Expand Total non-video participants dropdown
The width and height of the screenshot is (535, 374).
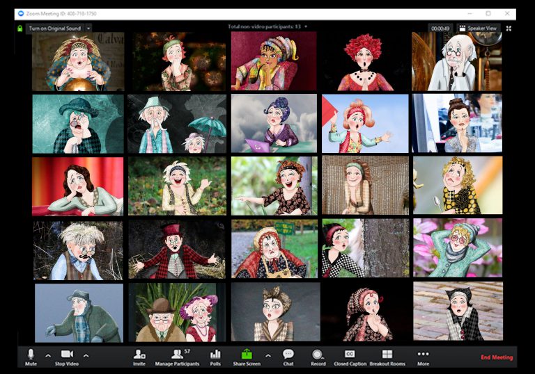point(306,26)
